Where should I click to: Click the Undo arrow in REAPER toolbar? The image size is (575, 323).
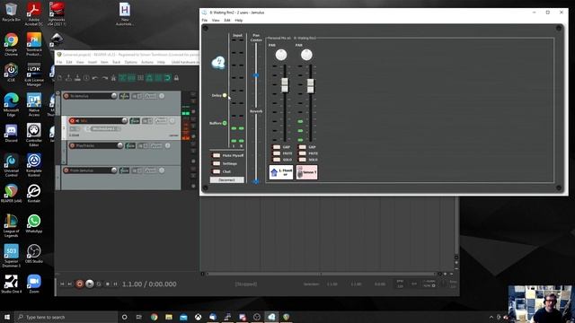(95, 78)
